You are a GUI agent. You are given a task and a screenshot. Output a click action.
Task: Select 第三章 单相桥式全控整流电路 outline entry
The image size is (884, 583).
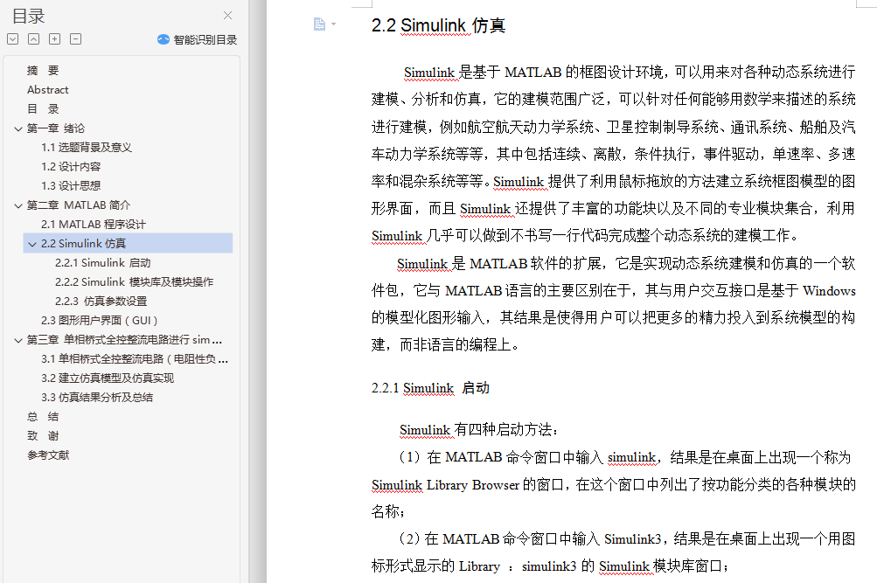tap(124, 339)
